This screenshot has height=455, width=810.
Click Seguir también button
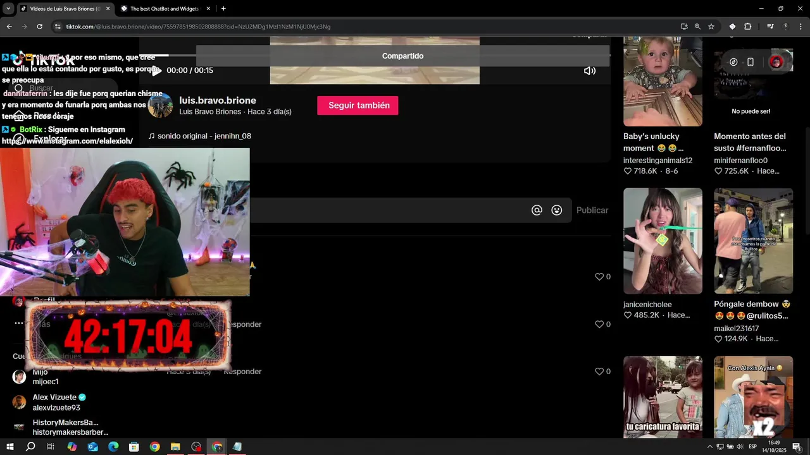pos(358,106)
